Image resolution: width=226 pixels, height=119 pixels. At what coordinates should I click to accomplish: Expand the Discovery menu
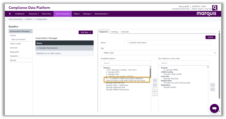tap(34, 14)
